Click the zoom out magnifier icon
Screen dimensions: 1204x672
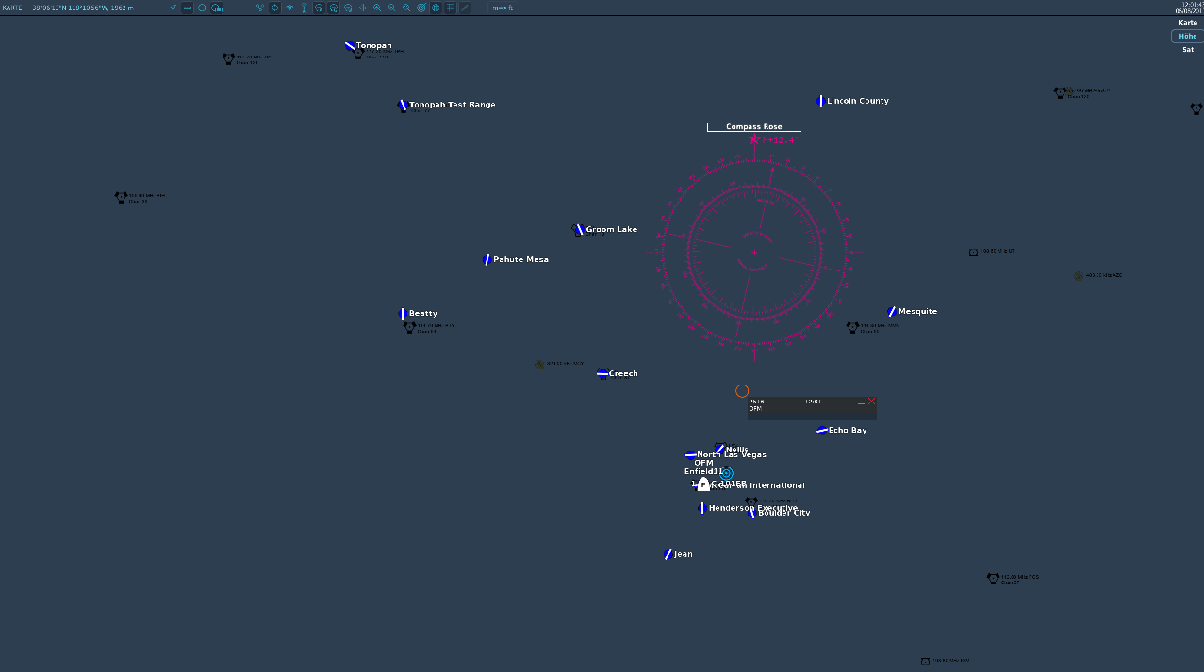click(392, 8)
